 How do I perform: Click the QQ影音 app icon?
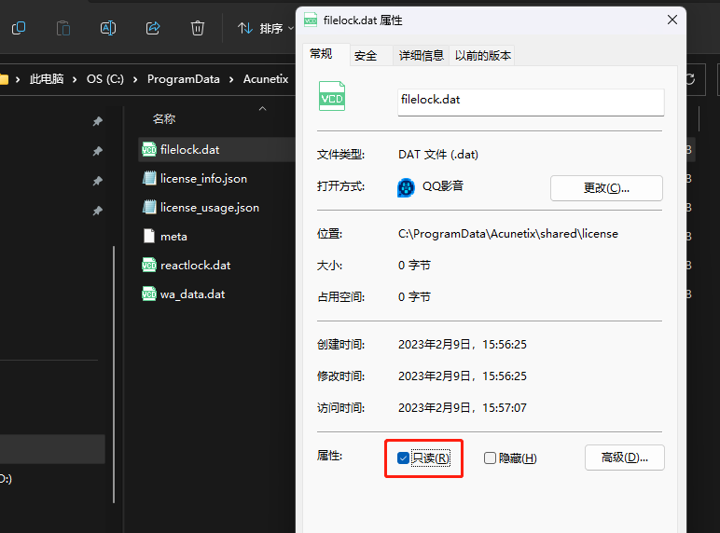tap(406, 187)
